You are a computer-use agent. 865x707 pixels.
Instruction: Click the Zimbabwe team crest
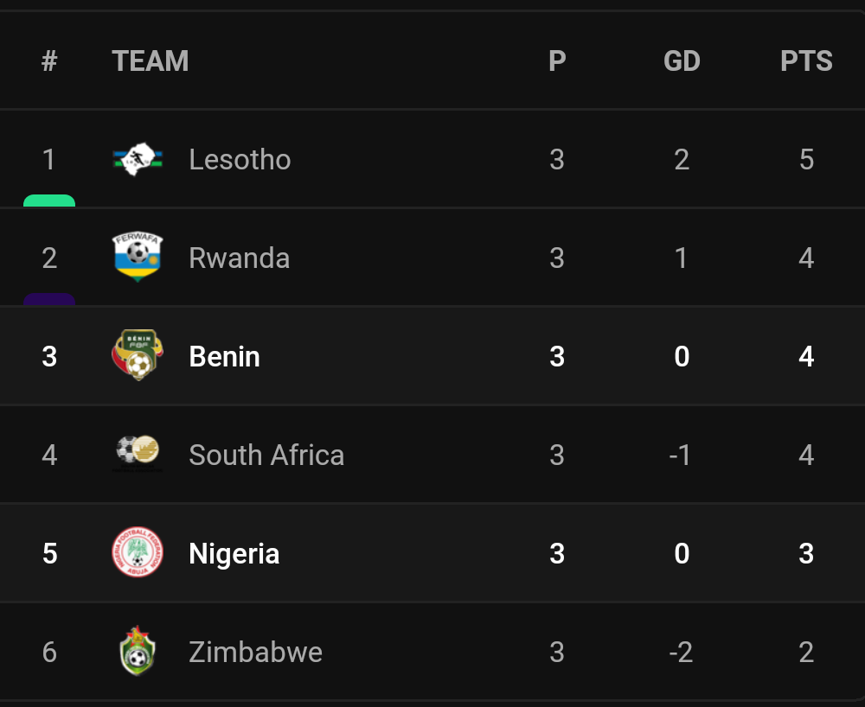click(x=136, y=652)
